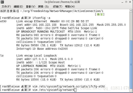Open the 帮助(H) menu

[70, 6]
